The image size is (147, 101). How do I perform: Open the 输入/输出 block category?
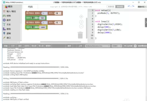[x=9, y=11]
